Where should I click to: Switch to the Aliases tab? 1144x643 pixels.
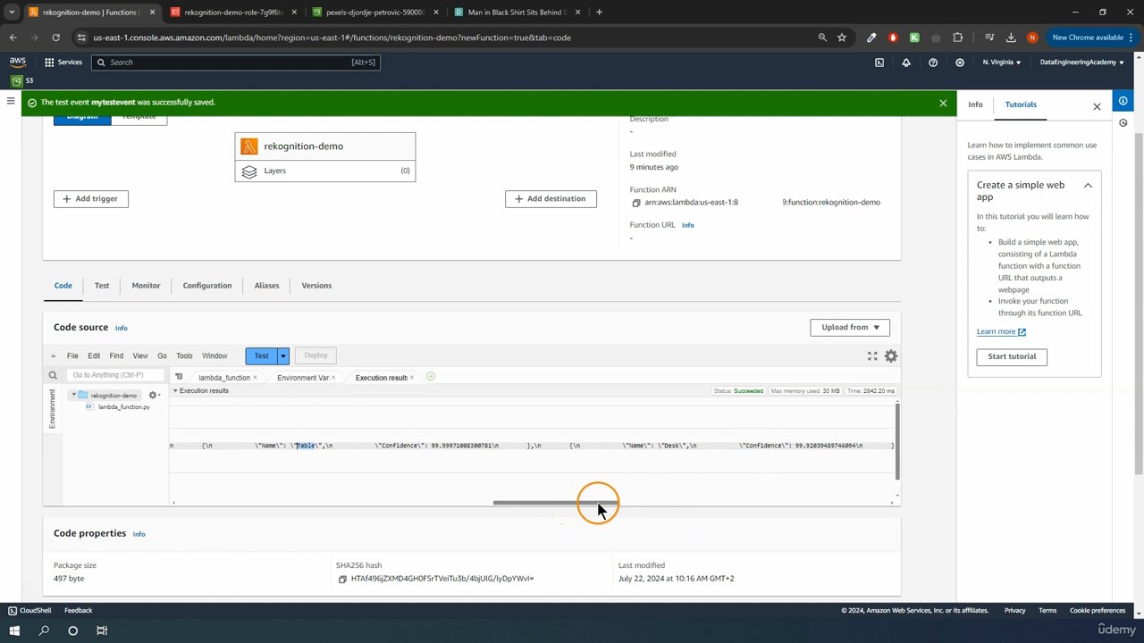[x=266, y=286]
